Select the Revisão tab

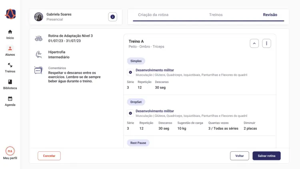tap(270, 15)
